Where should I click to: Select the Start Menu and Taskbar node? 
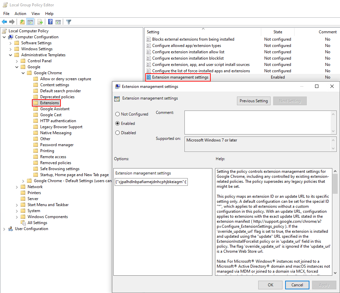(48, 205)
